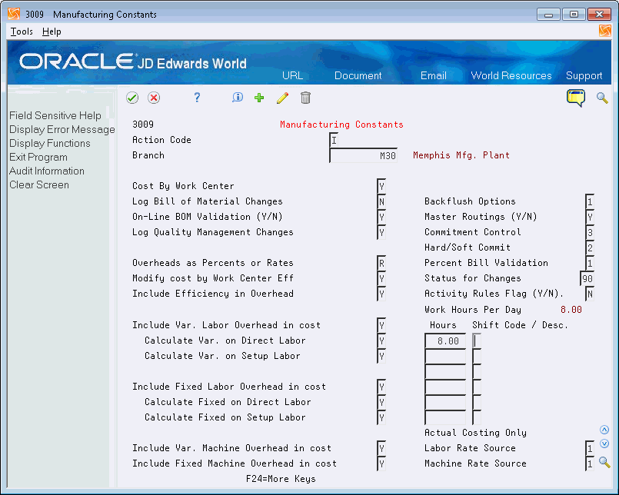Click Include Fixed Labor Overhead field

(381, 387)
